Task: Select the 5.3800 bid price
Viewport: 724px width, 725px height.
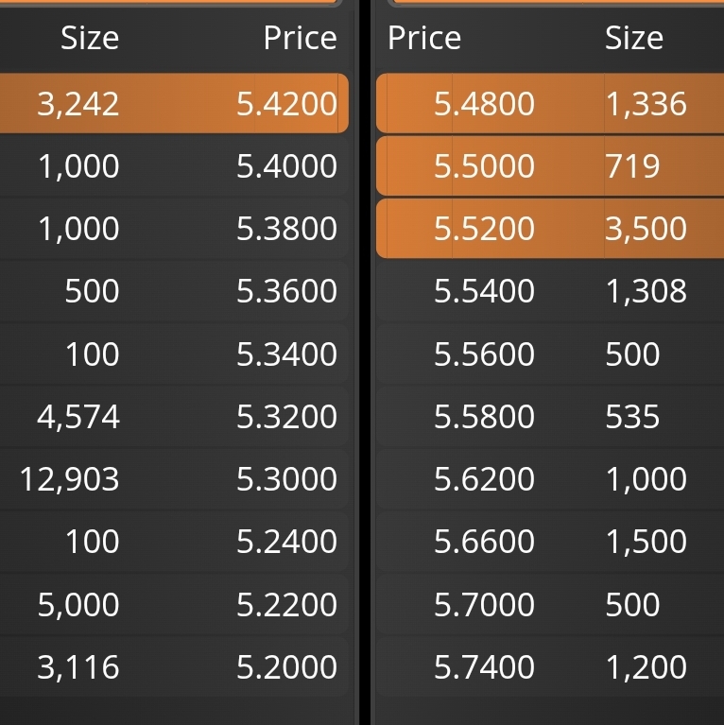Action: (x=286, y=229)
